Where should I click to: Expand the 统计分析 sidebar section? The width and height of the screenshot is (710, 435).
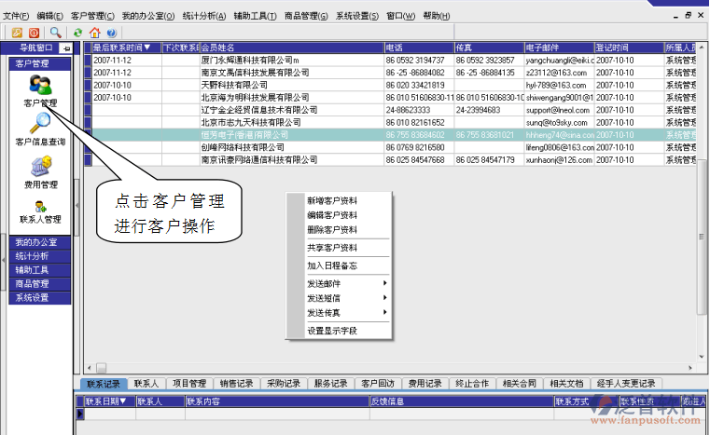pos(40,256)
